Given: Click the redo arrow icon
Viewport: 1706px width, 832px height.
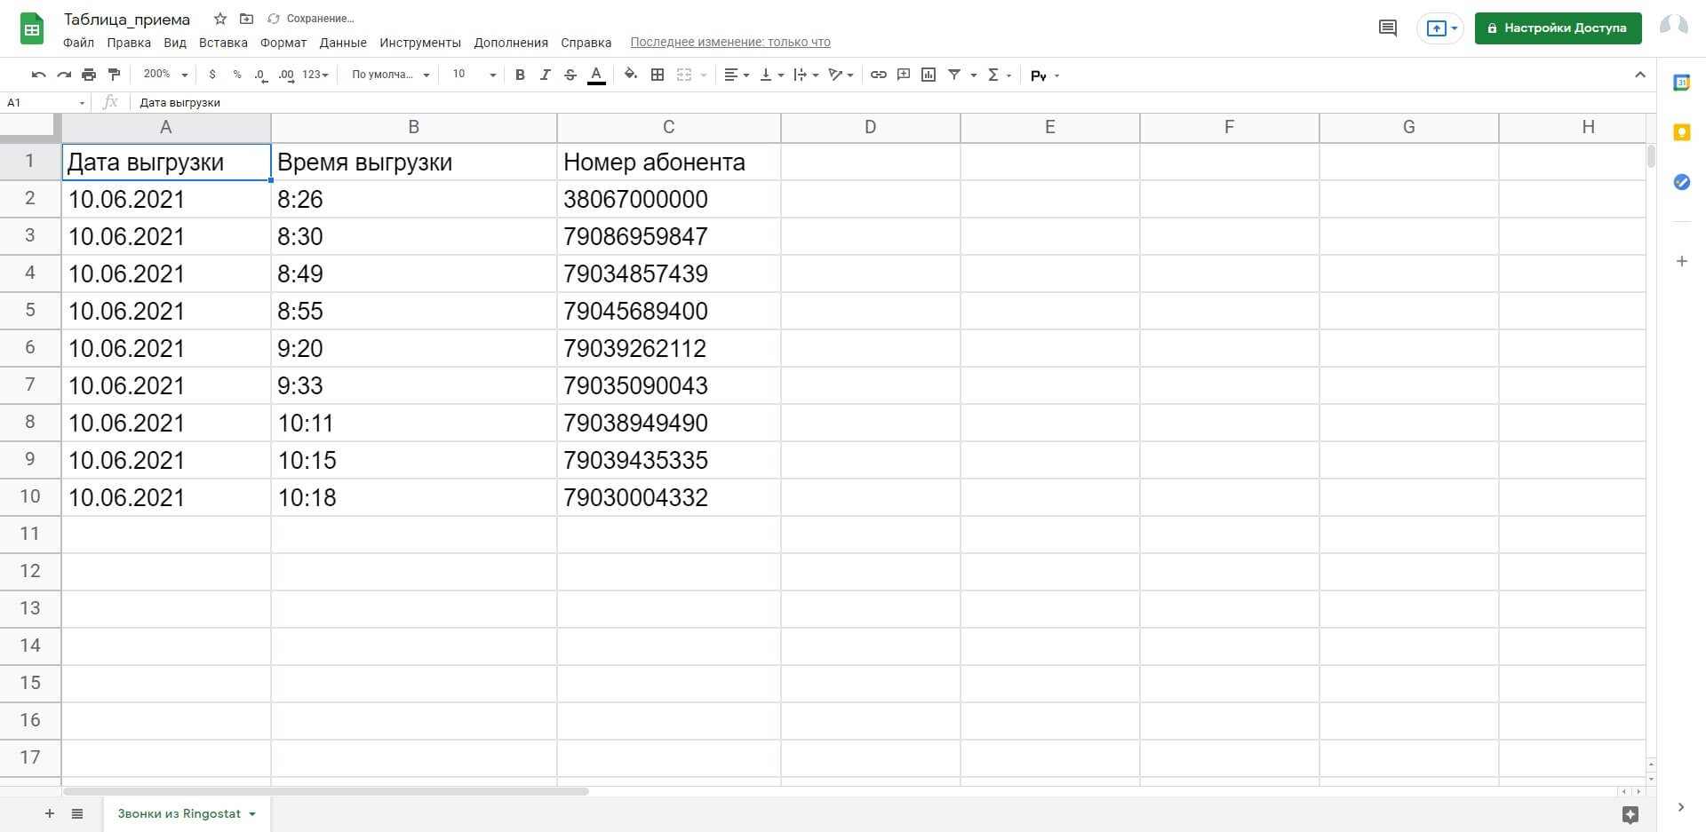Looking at the screenshot, I should coord(63,75).
